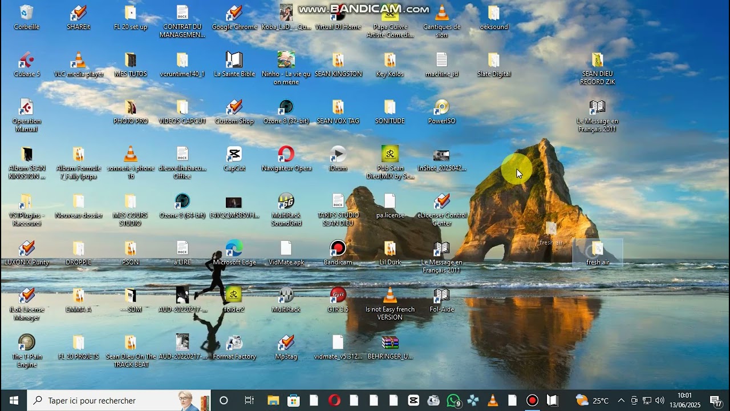Select the Cubase 5 shortcut
730x411 pixels.
(x=26, y=65)
